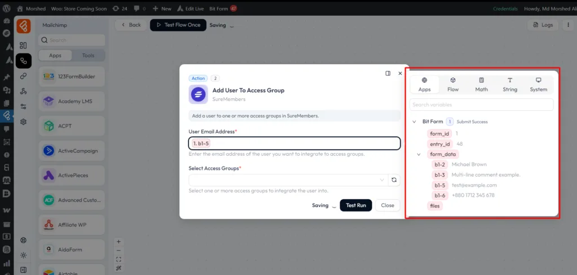577x275 pixels.
Task: Toggle the variables side panel icon in dialog
Action: click(388, 74)
